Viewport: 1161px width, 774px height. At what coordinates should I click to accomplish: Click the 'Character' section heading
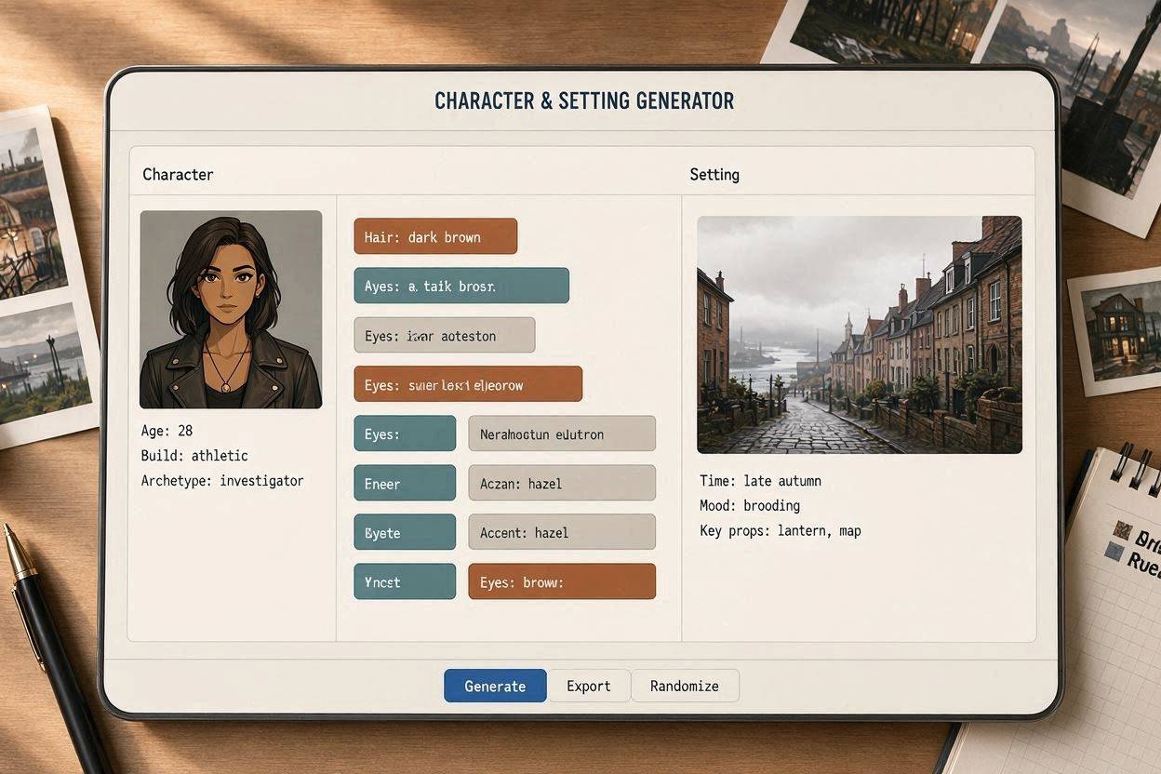tap(178, 174)
